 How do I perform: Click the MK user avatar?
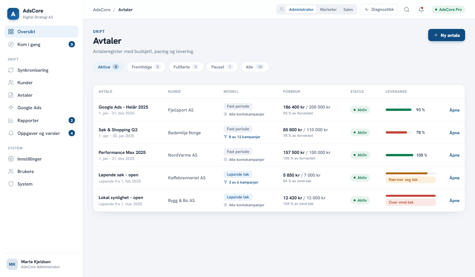12,264
